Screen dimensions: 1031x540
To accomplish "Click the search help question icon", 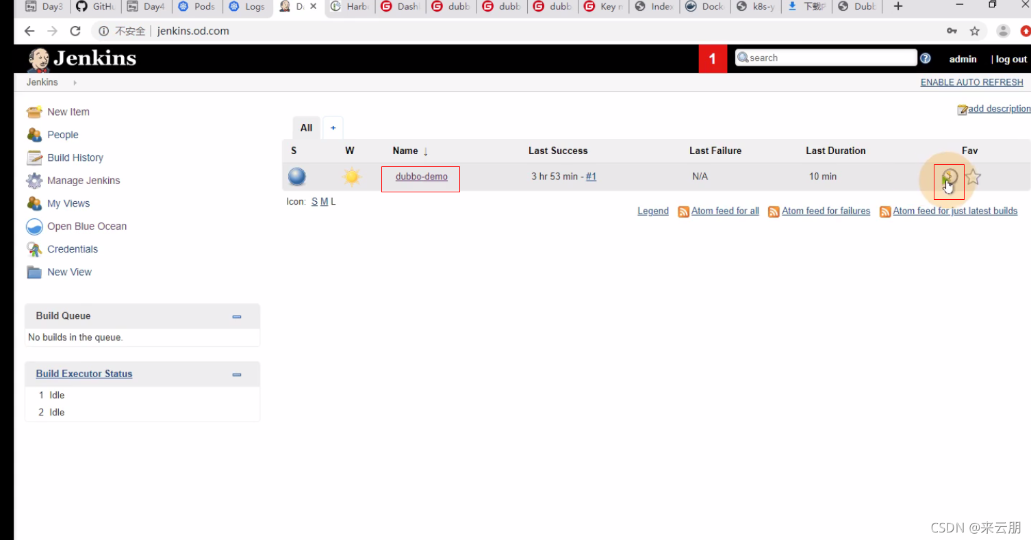I will (926, 58).
